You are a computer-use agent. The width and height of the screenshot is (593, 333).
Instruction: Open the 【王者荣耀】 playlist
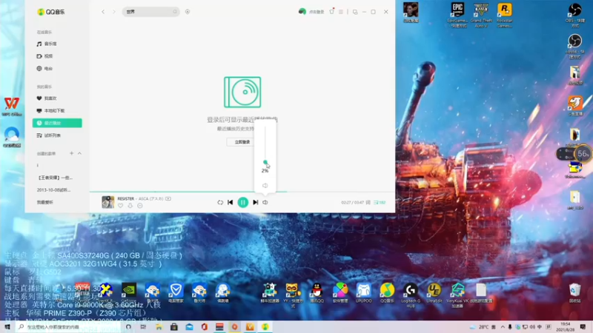point(55,178)
